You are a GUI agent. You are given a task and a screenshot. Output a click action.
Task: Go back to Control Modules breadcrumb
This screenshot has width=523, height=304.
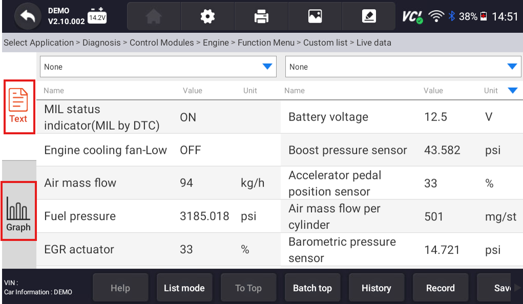click(161, 43)
